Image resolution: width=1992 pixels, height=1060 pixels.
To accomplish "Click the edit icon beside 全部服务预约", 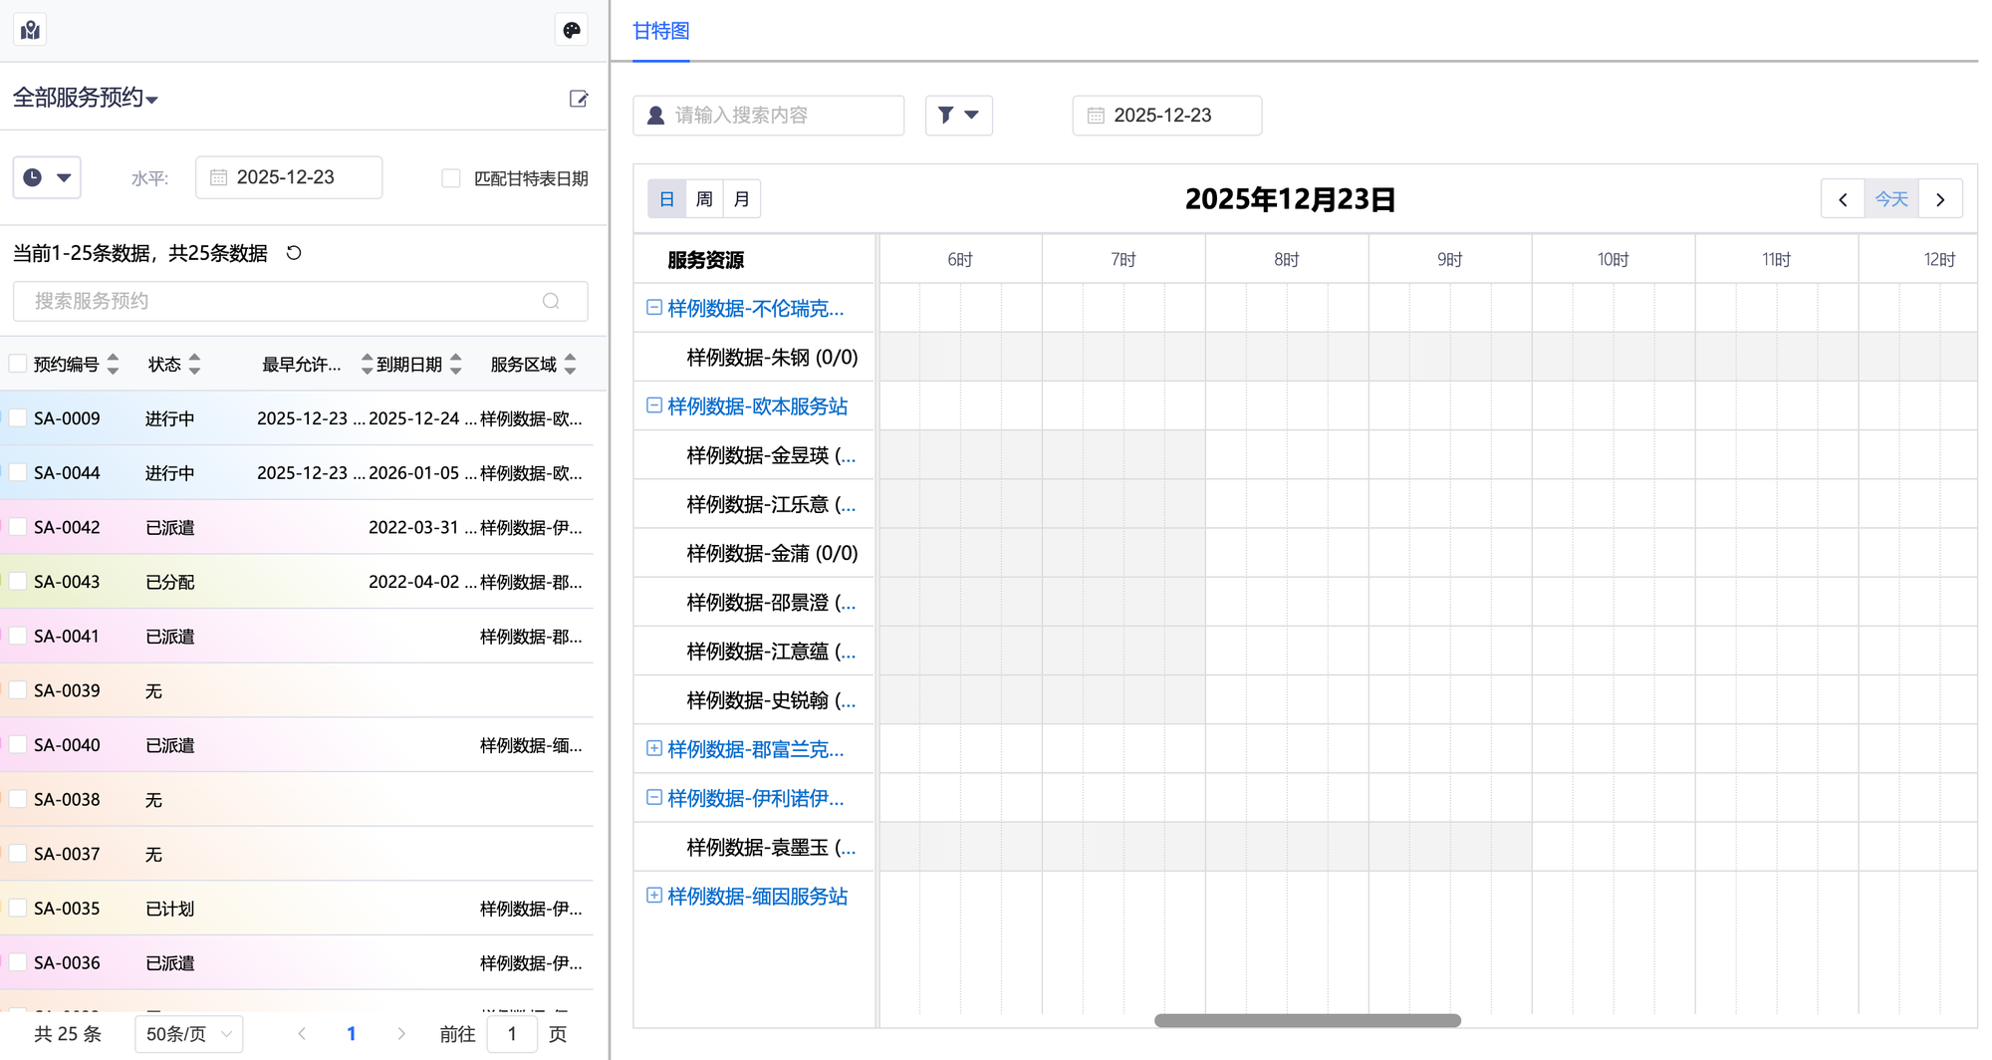I will pos(578,99).
